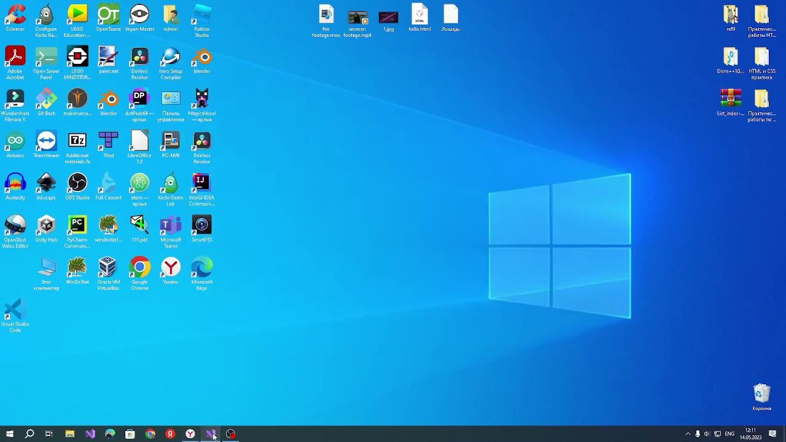This screenshot has height=442, width=786.
Task: Open the volume control in system tray
Action: click(707, 434)
